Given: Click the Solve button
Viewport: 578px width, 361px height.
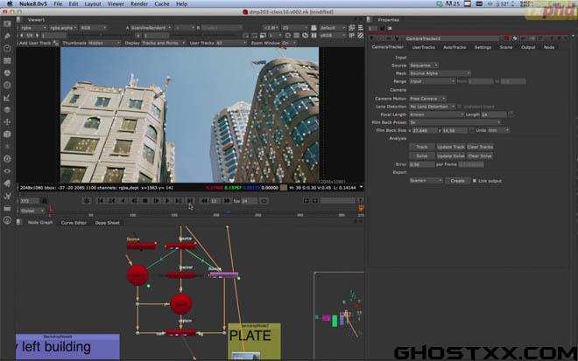Looking at the screenshot, I should point(422,156).
